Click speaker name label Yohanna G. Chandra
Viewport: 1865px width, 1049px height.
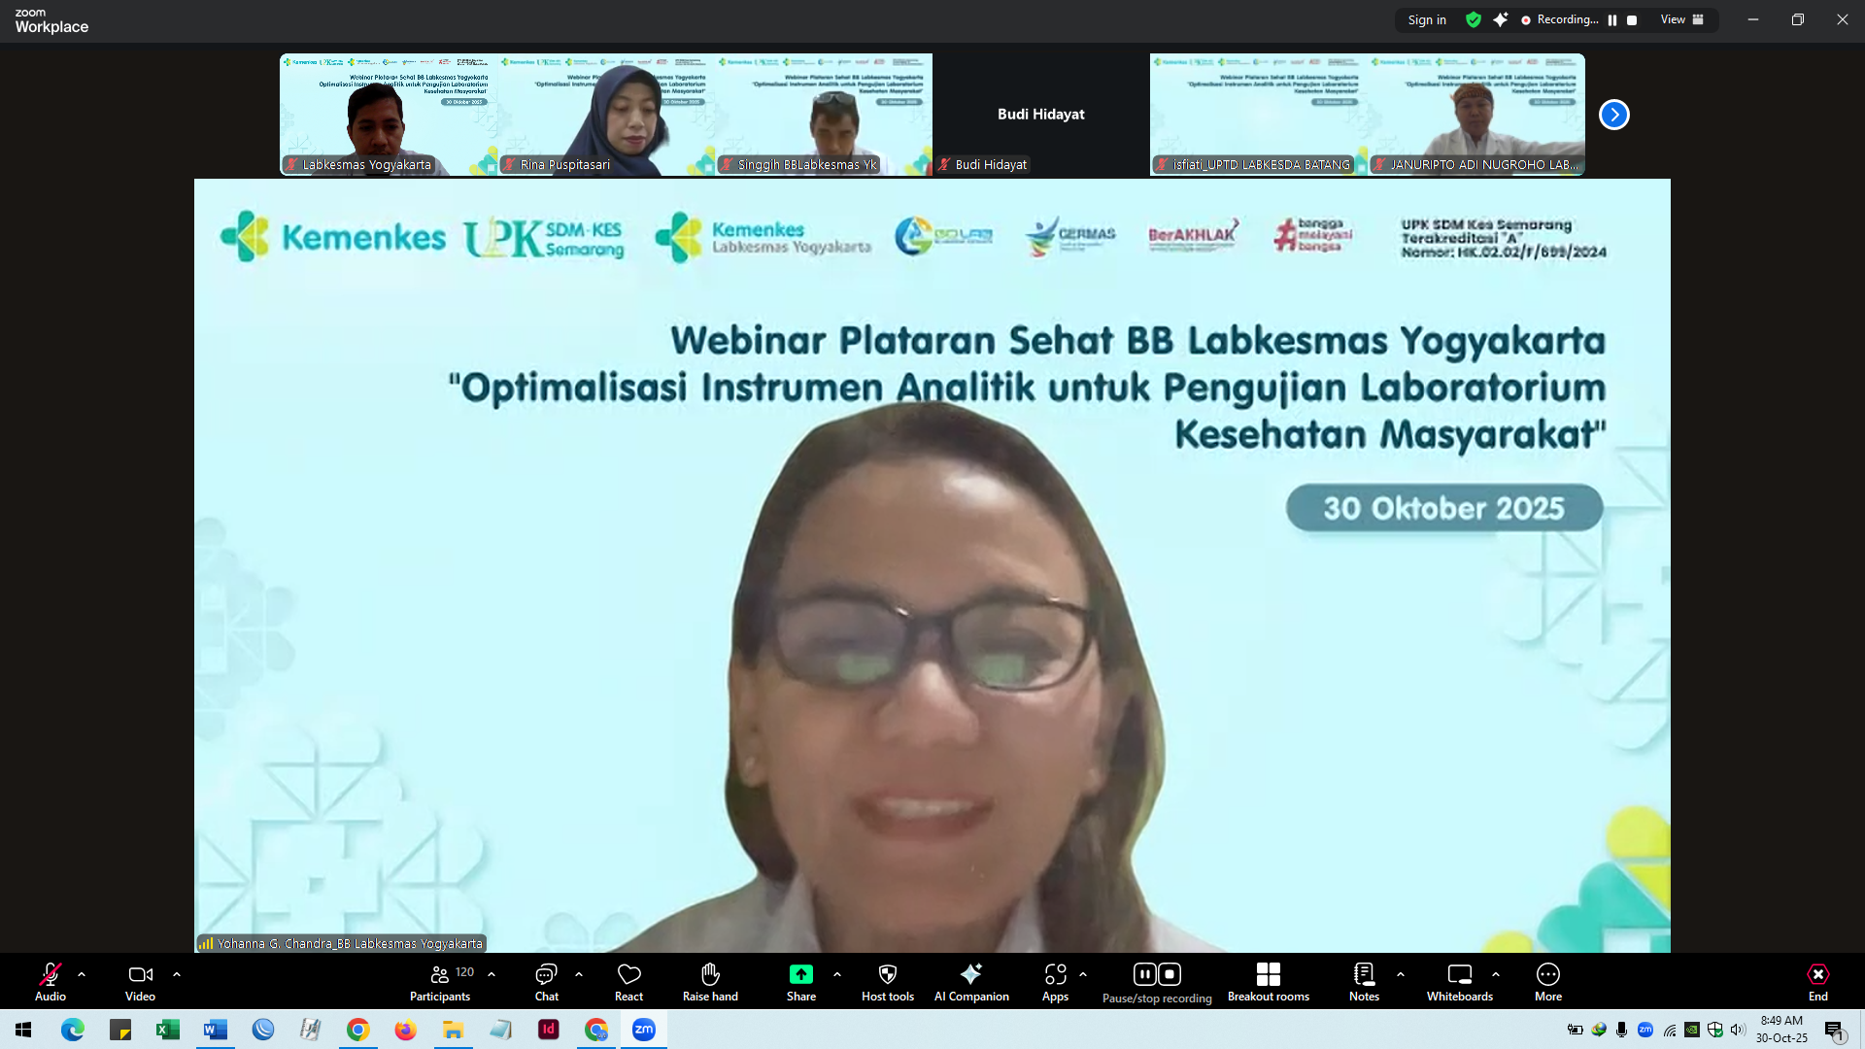pos(341,943)
